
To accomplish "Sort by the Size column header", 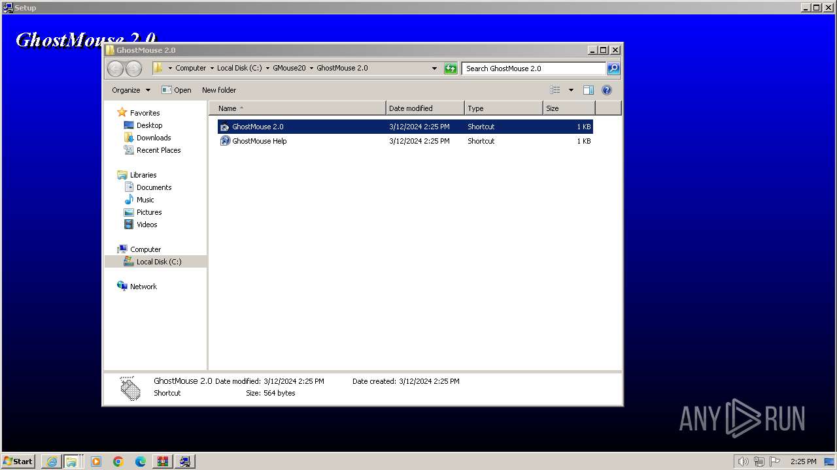I will pyautogui.click(x=569, y=108).
